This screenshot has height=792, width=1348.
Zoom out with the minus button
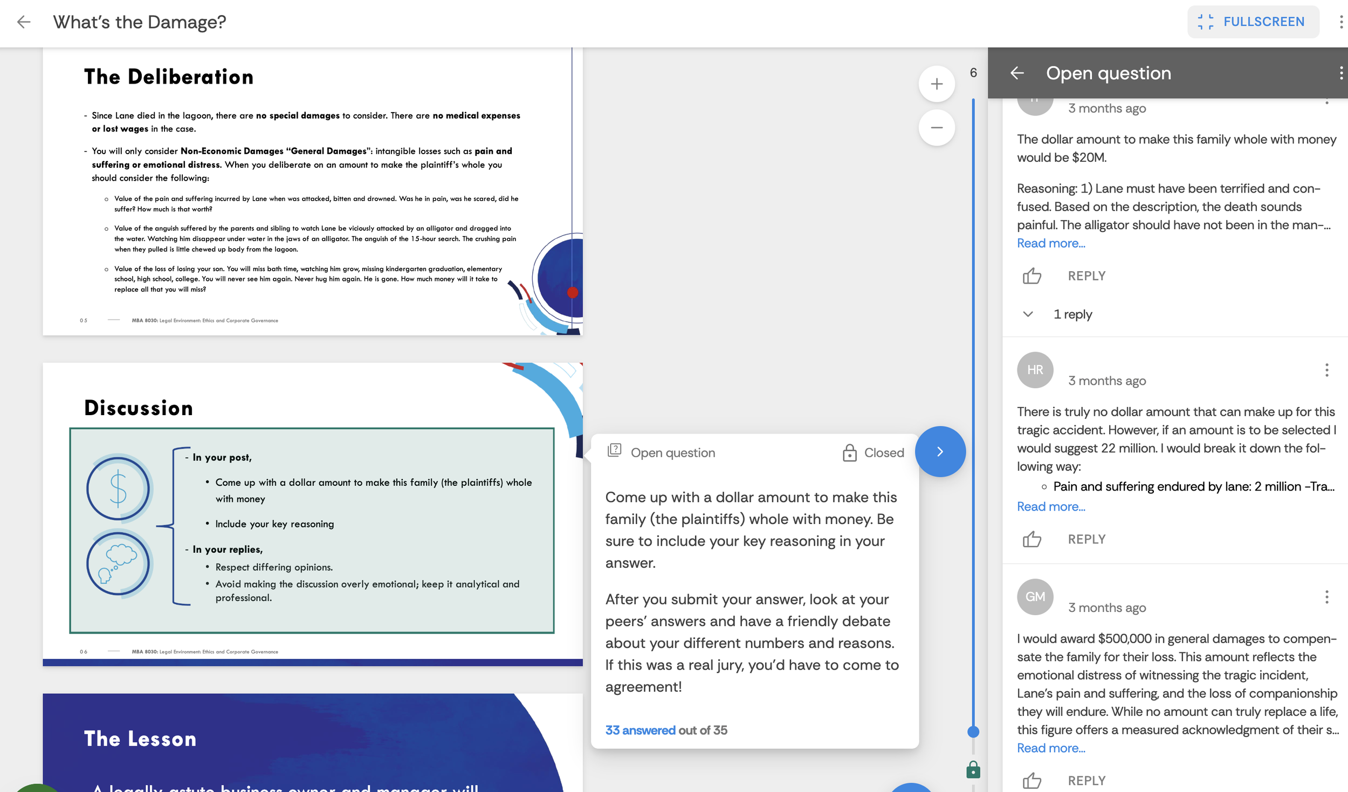pyautogui.click(x=937, y=128)
